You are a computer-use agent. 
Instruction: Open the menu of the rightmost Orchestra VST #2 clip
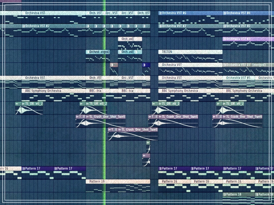pyautogui.click(x=224, y=26)
